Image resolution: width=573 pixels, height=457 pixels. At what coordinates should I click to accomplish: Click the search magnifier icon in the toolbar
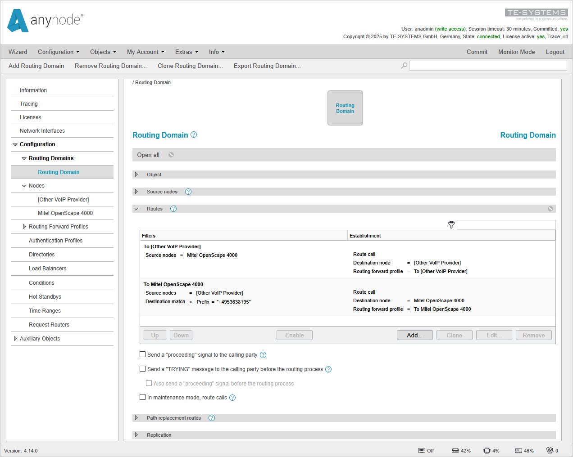point(404,65)
